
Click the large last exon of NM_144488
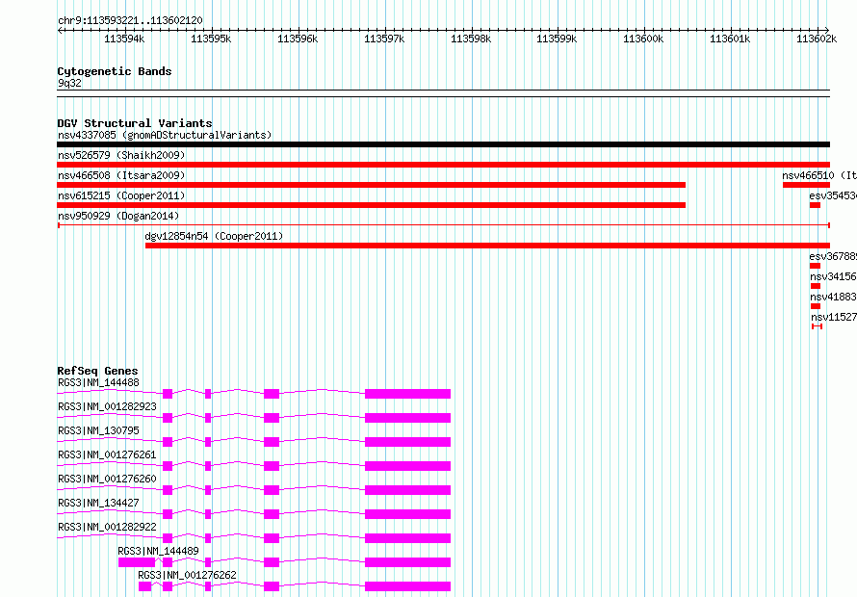click(x=407, y=394)
